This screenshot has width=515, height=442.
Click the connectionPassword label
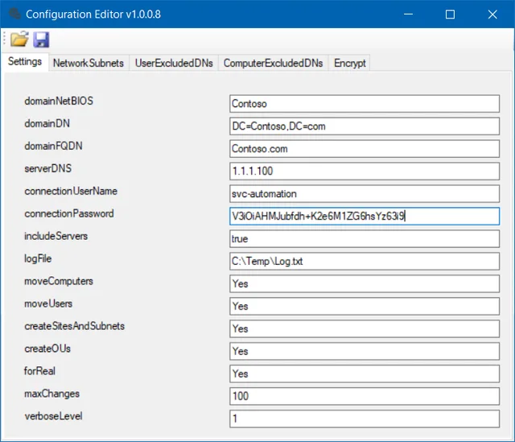pos(69,213)
